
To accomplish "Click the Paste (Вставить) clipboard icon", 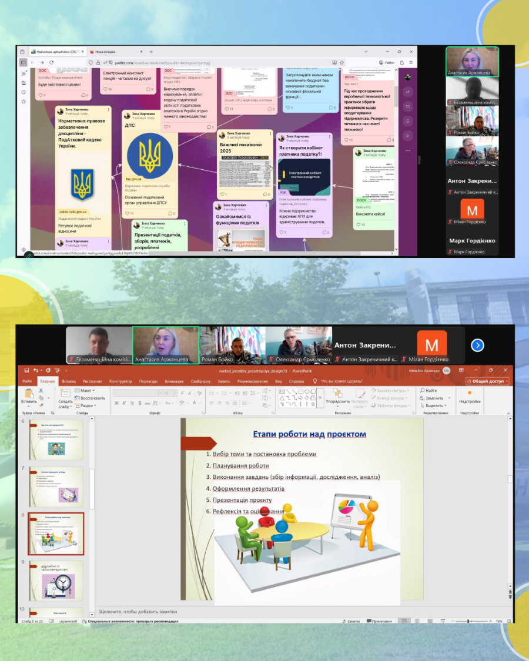I will click(28, 395).
